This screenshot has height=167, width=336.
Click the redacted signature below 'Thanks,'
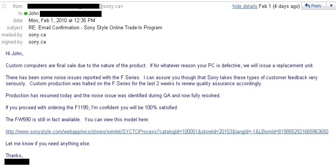pyautogui.click(x=17, y=162)
